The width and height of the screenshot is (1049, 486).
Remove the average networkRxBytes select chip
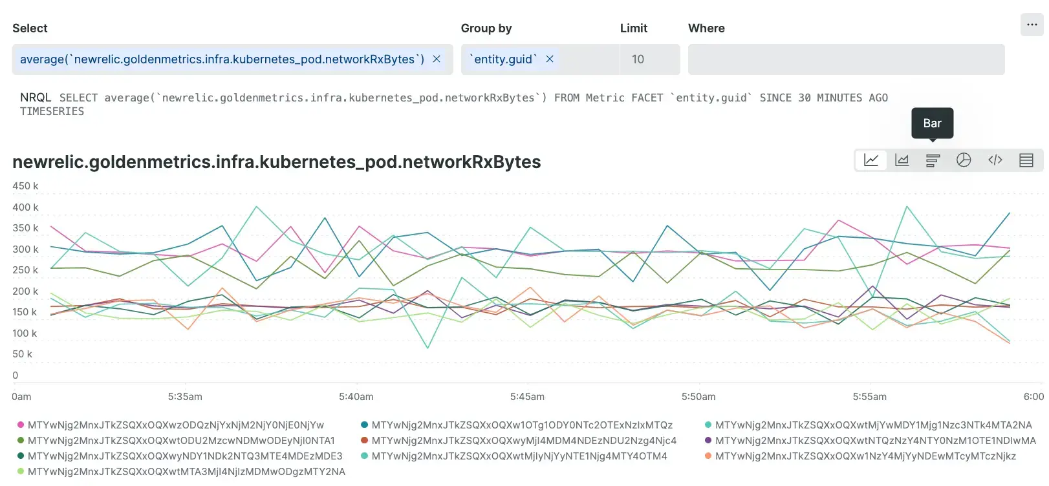click(x=437, y=59)
